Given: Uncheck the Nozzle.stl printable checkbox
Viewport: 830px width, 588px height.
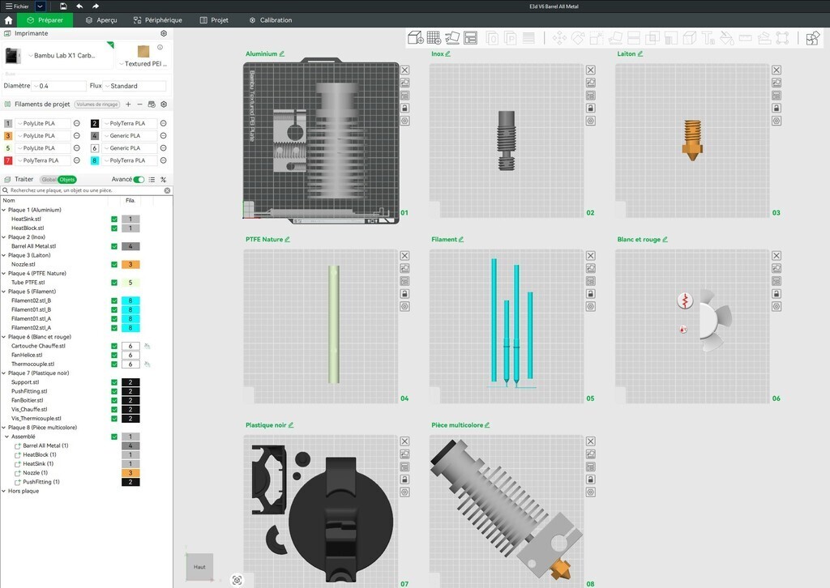Looking at the screenshot, I should coord(114,264).
